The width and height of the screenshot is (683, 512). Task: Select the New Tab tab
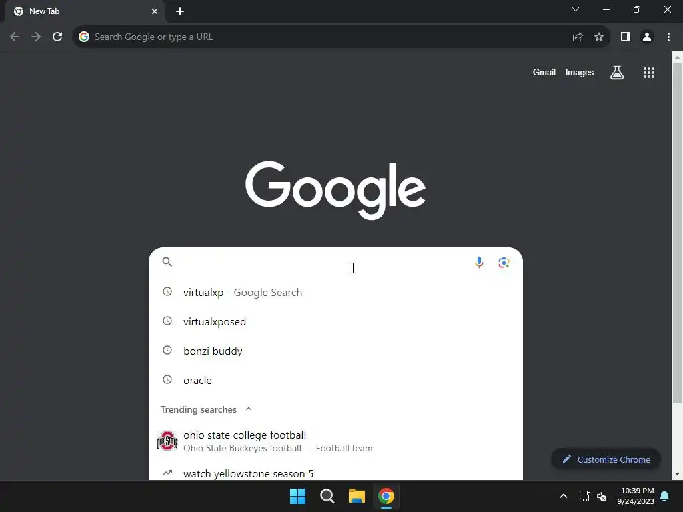click(x=85, y=11)
